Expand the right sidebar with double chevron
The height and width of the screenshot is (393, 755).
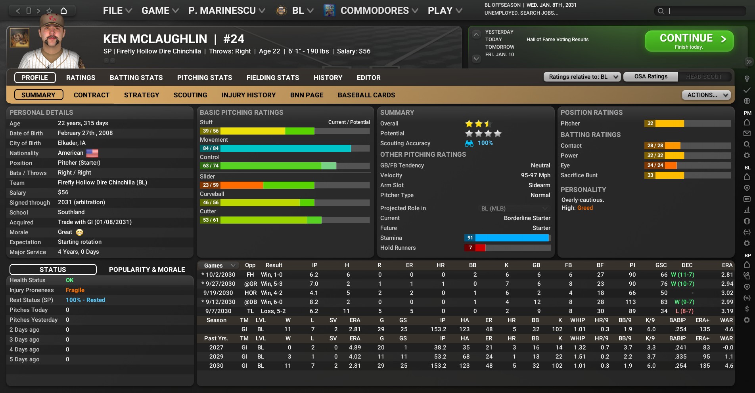[x=749, y=62]
